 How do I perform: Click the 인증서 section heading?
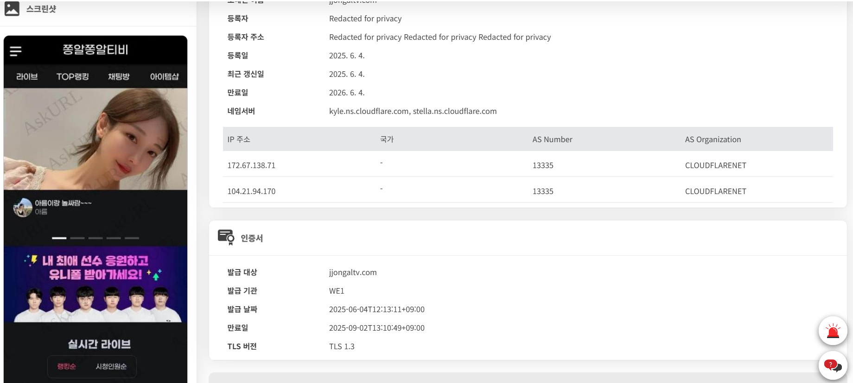(252, 238)
